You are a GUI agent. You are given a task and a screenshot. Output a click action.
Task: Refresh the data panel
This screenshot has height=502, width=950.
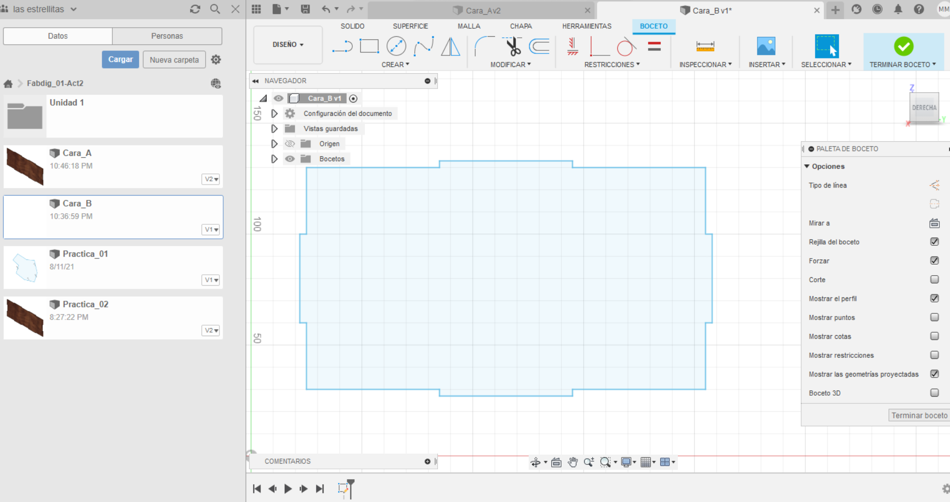pyautogui.click(x=195, y=9)
